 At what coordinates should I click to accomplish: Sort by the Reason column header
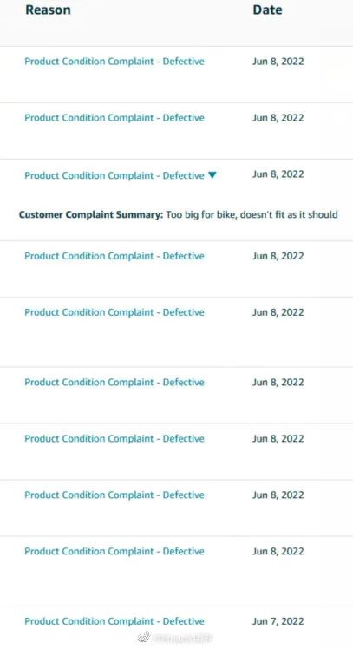(48, 10)
